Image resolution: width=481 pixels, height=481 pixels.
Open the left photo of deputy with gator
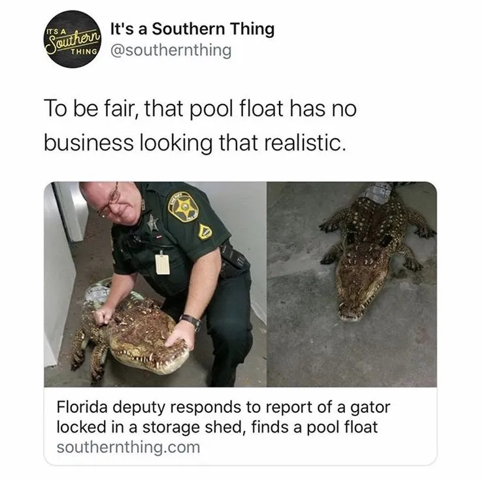[156, 284]
